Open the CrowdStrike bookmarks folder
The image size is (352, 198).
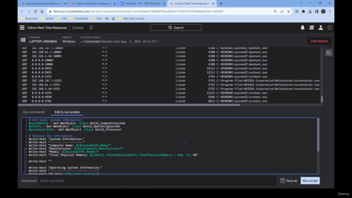(x=79, y=18)
